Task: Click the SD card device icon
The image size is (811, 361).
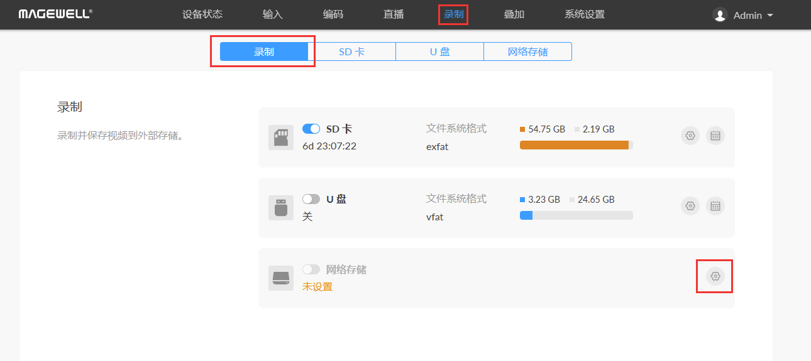Action: [x=281, y=137]
